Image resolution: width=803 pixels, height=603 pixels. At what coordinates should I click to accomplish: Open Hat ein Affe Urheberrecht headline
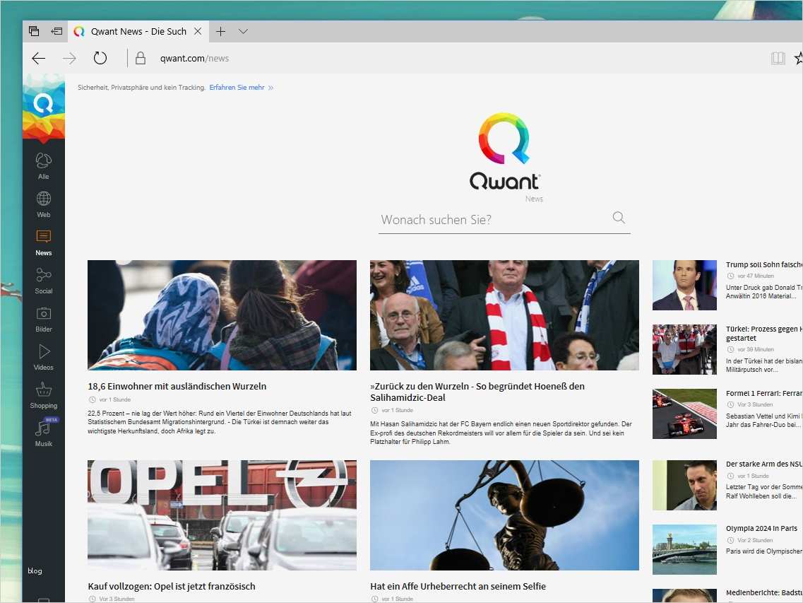458,586
